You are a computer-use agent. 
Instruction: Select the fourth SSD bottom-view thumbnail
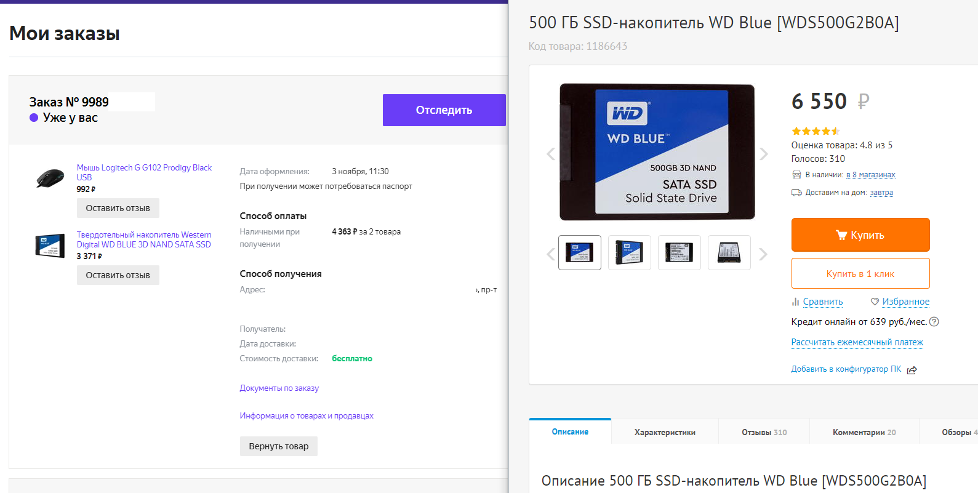pyautogui.click(x=729, y=252)
